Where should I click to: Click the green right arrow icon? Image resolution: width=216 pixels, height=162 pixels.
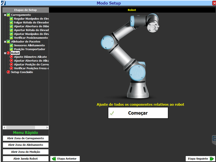[x=212, y=159]
